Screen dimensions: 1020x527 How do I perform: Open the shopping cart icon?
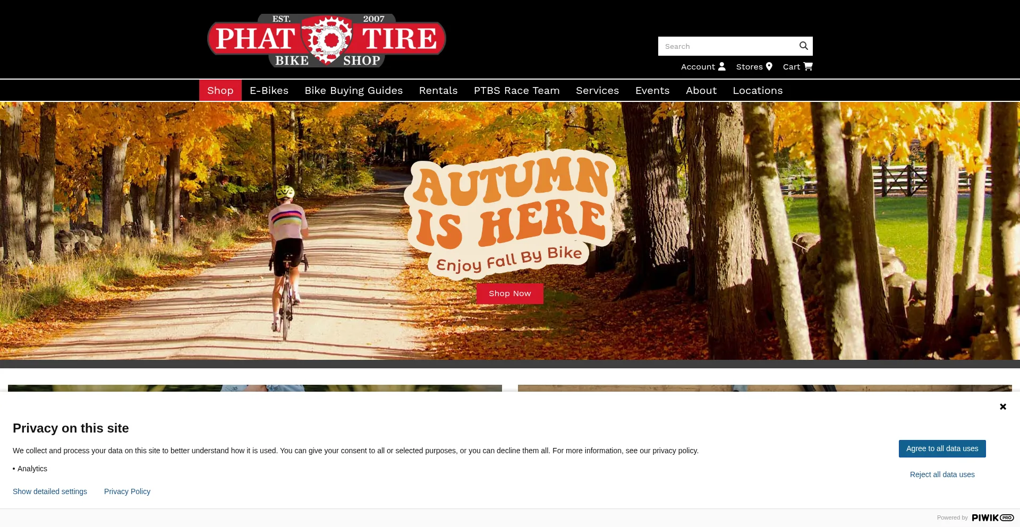(x=808, y=66)
